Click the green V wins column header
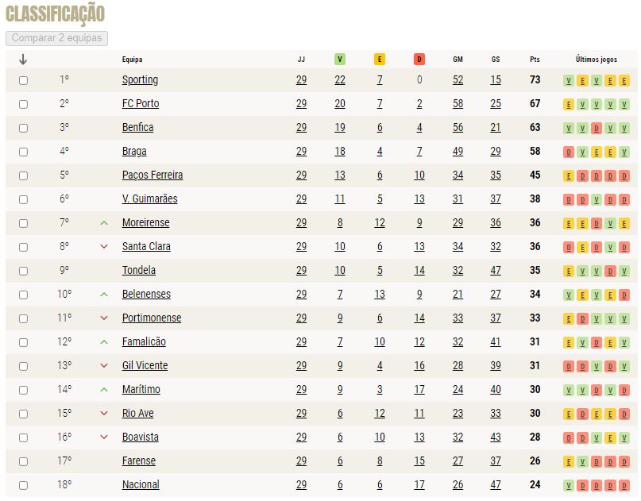641x501 pixels. [x=339, y=60]
